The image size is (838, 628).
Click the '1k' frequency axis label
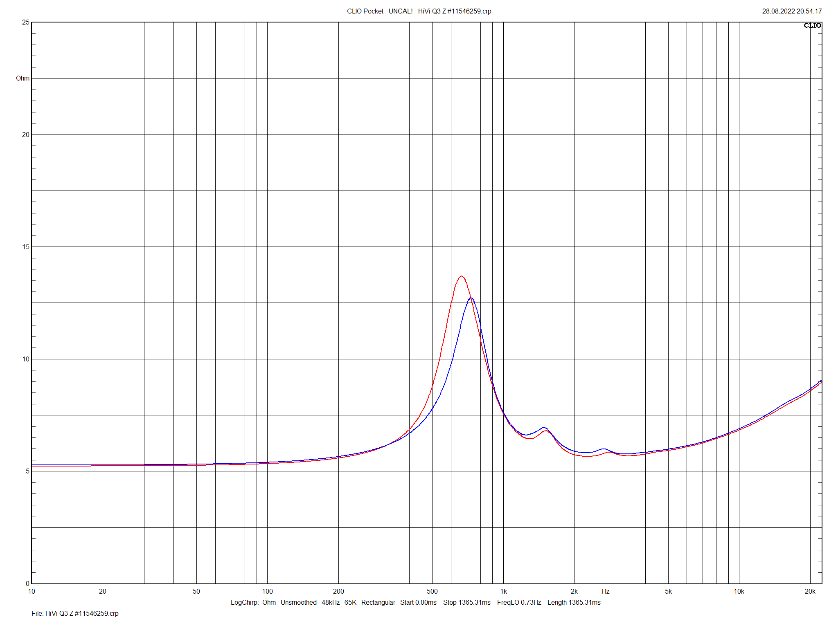(x=503, y=591)
